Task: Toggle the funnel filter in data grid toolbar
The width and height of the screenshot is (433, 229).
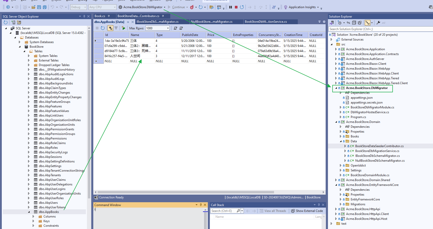Action: 110,28
